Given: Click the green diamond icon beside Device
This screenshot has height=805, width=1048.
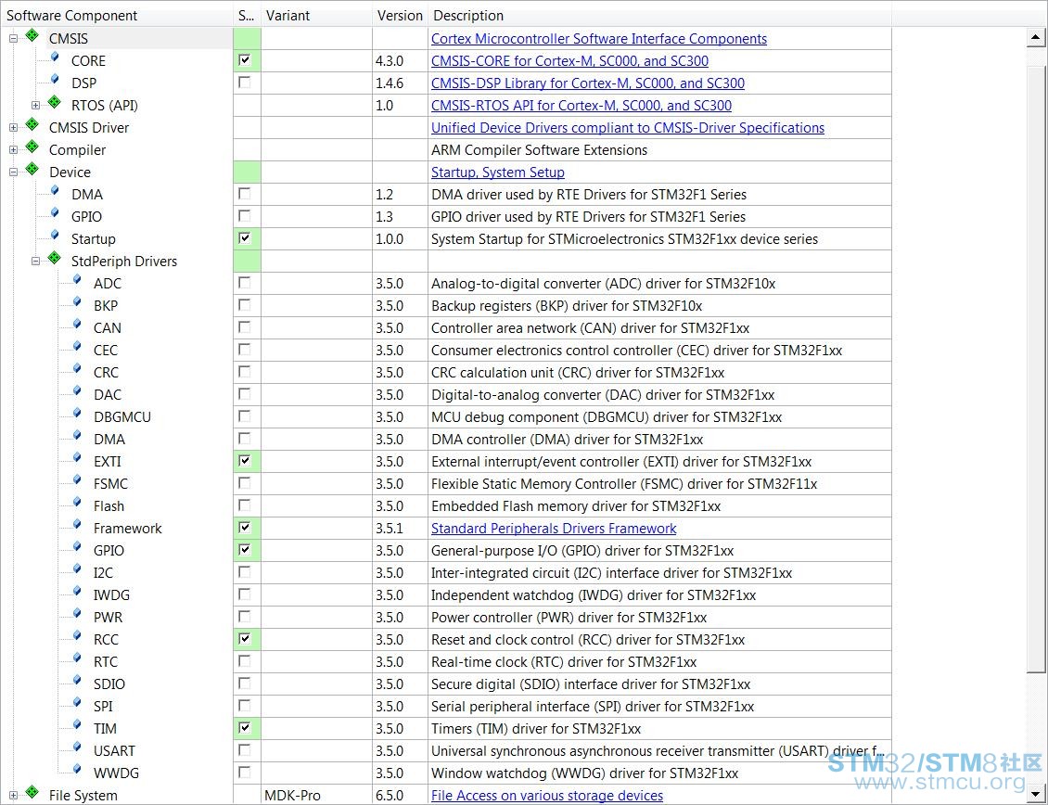Looking at the screenshot, I should coord(32,169).
